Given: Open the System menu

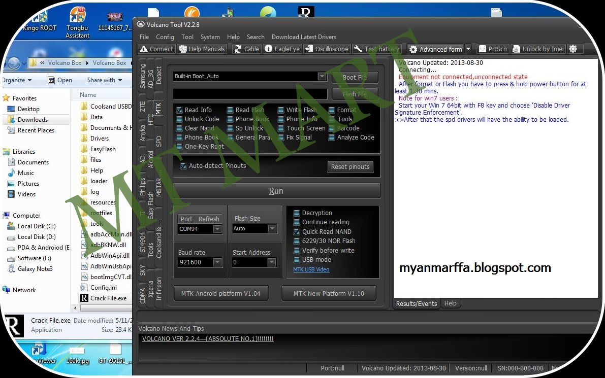Looking at the screenshot, I should [x=210, y=37].
